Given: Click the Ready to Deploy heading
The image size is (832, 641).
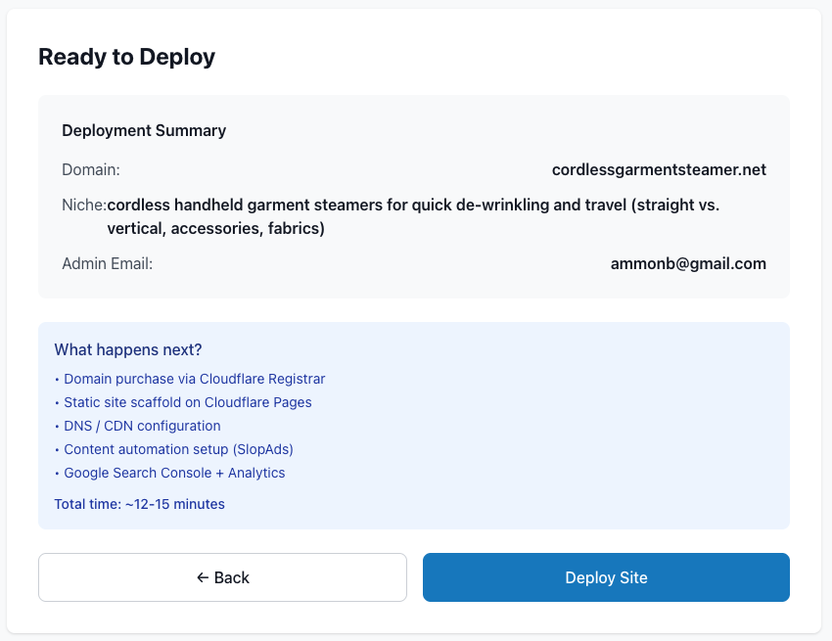Looking at the screenshot, I should (x=127, y=57).
